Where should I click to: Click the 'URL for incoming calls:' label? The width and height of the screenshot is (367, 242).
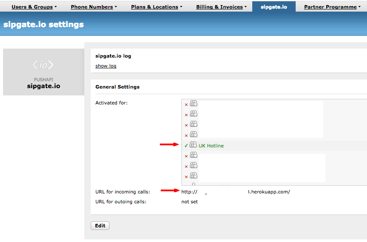(x=122, y=192)
